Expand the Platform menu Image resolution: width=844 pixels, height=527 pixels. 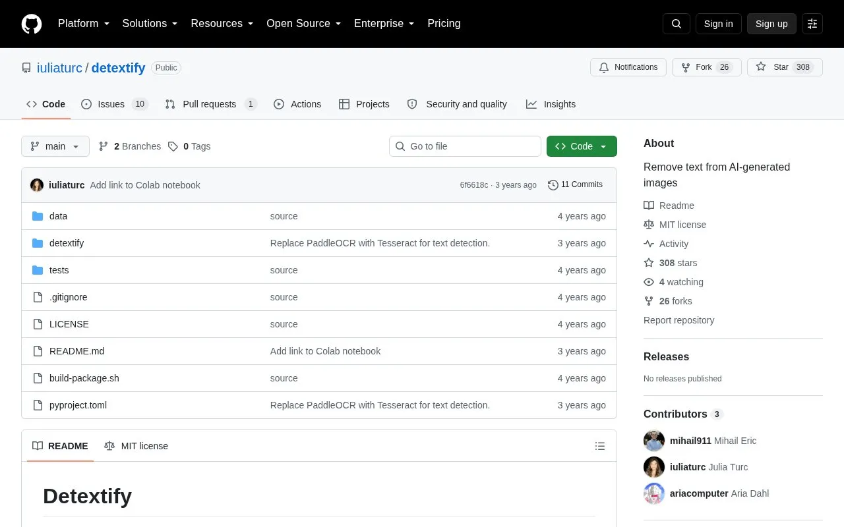tap(84, 24)
